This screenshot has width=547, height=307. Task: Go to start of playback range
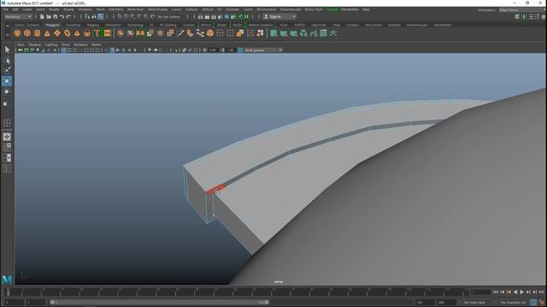(496, 292)
